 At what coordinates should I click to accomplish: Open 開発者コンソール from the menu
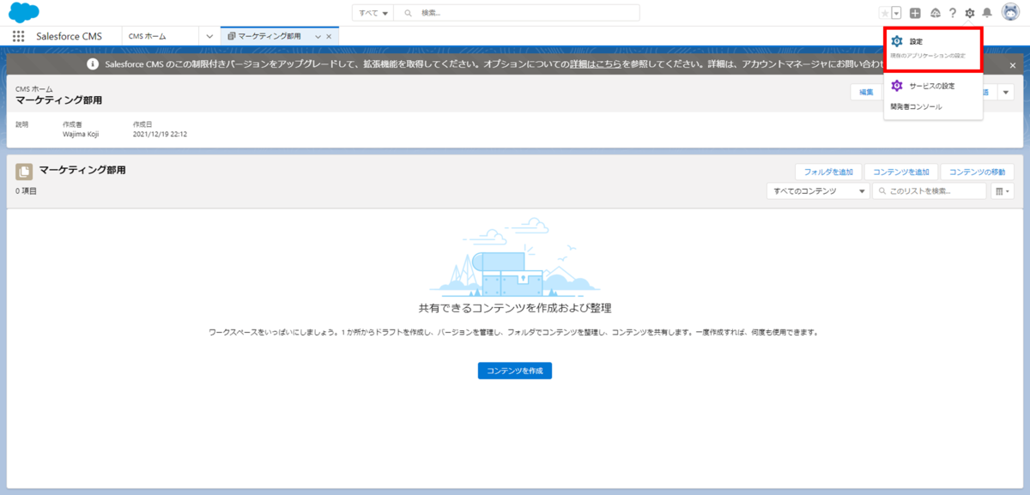[916, 107]
